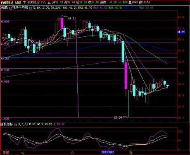
Task: Click the highlighted 20110912 date marker
Action: click(108, 152)
